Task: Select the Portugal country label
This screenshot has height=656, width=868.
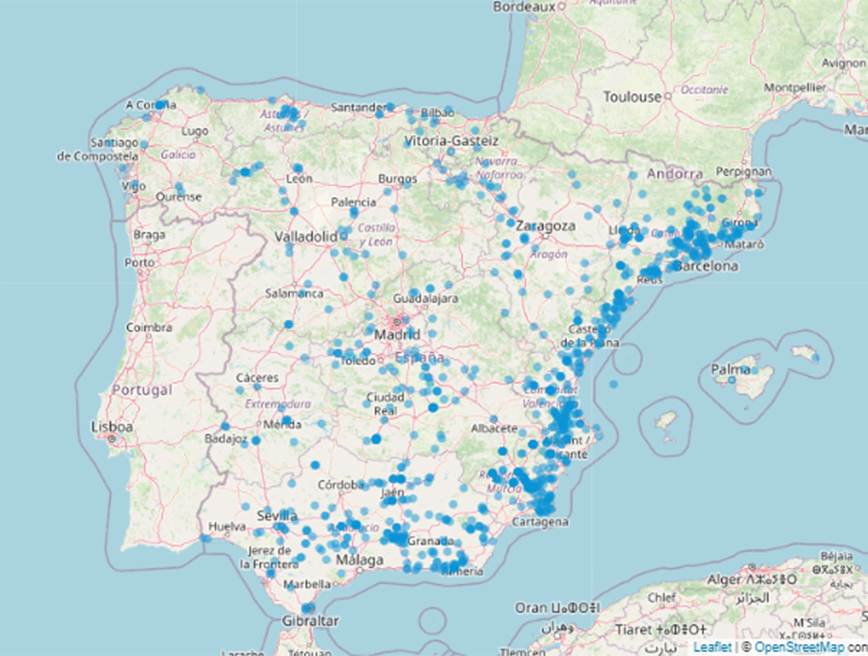Action: tap(142, 390)
